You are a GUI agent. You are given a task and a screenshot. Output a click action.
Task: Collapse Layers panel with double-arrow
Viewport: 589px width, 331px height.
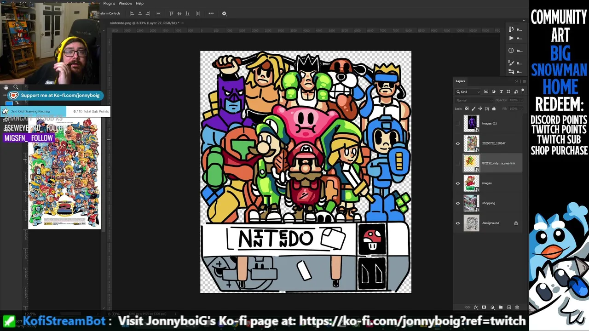click(x=516, y=81)
